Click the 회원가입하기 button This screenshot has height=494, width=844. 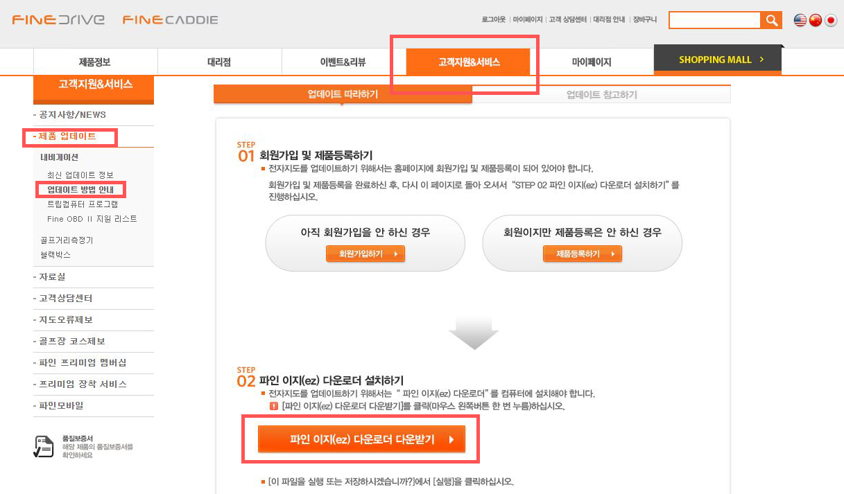click(365, 254)
